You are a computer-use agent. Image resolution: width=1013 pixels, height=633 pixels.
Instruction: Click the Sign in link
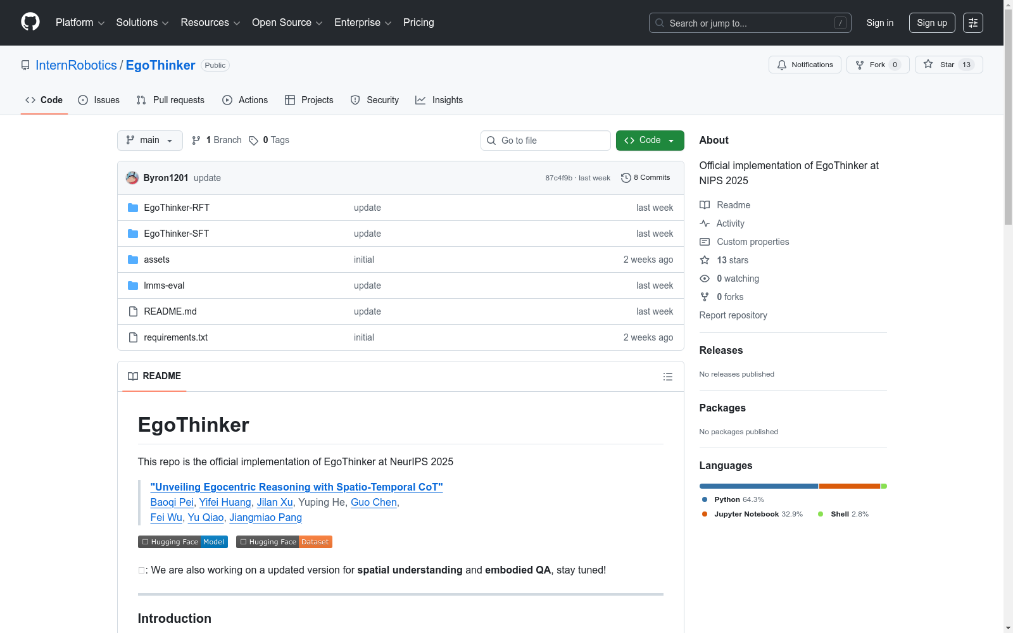click(x=880, y=23)
